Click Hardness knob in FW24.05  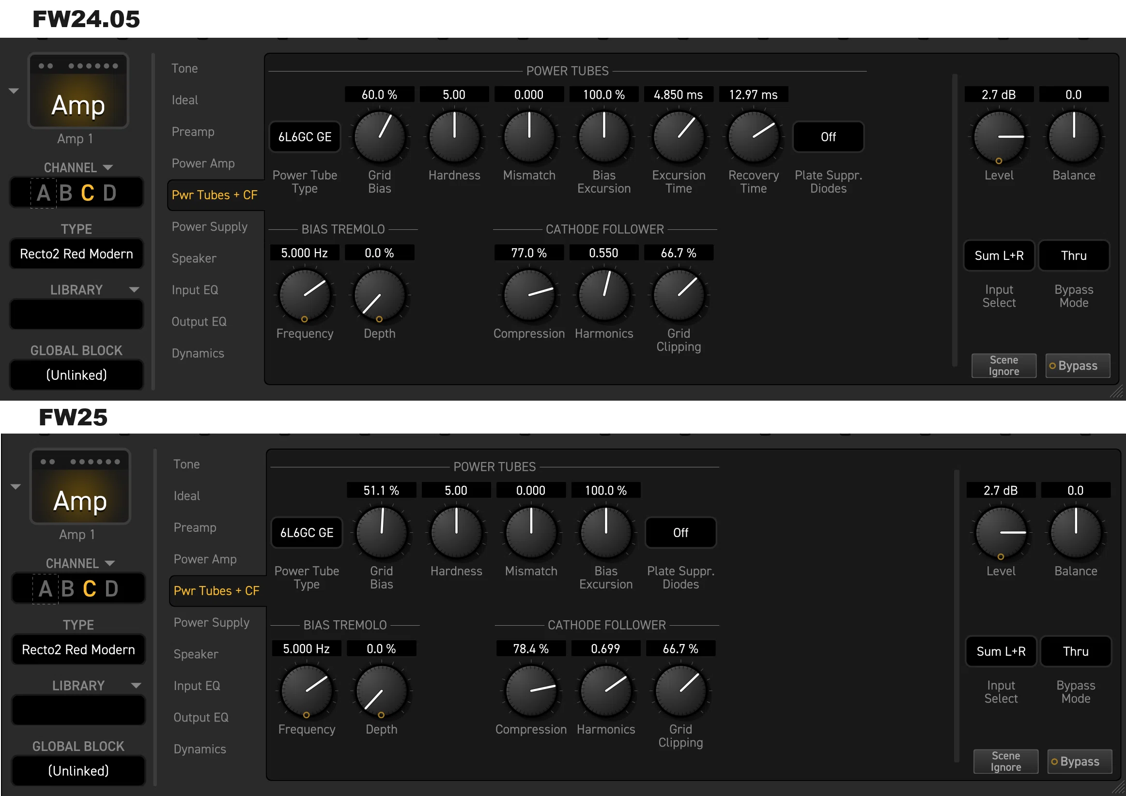(x=454, y=137)
